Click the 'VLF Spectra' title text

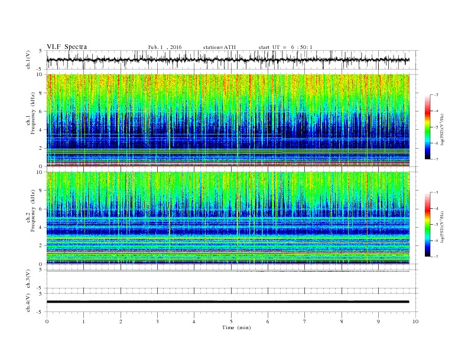[x=67, y=47]
